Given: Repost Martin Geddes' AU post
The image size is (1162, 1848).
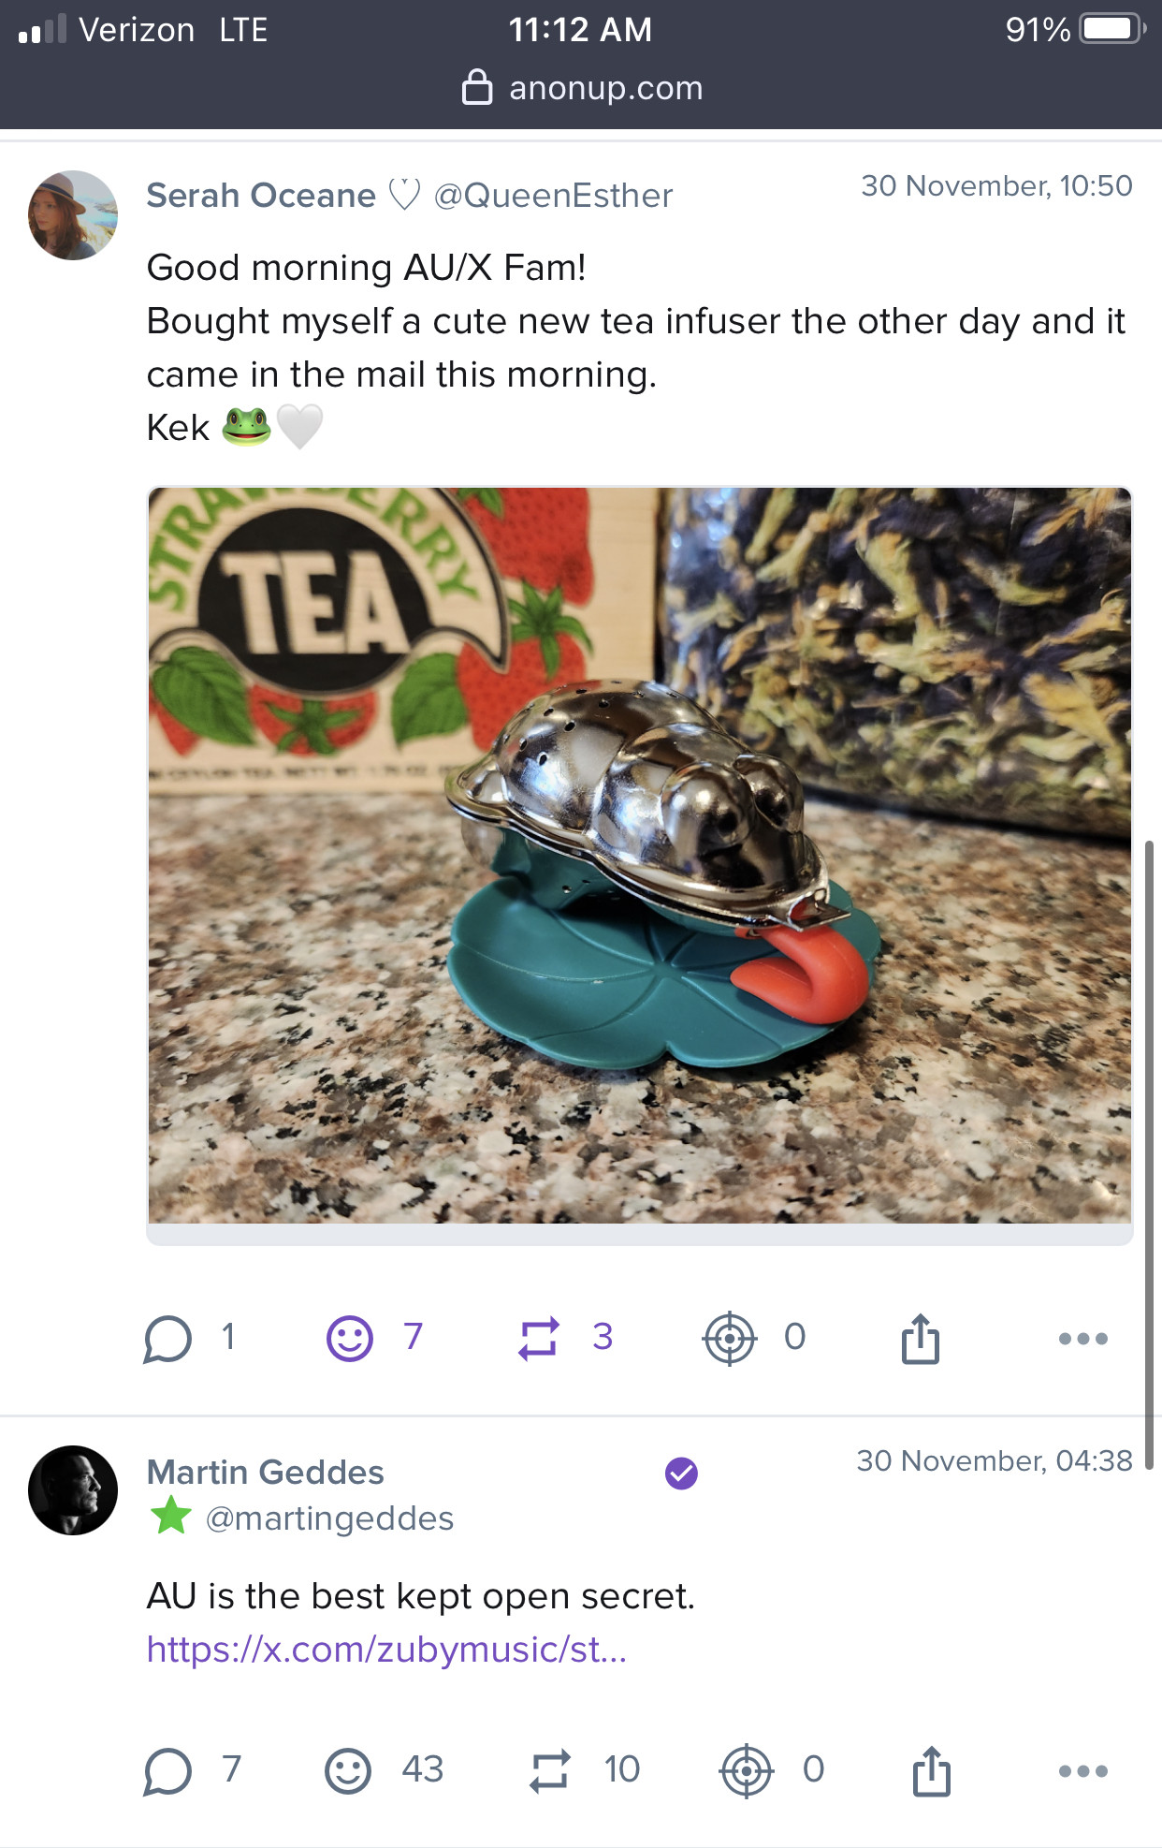Looking at the screenshot, I should [549, 1771].
